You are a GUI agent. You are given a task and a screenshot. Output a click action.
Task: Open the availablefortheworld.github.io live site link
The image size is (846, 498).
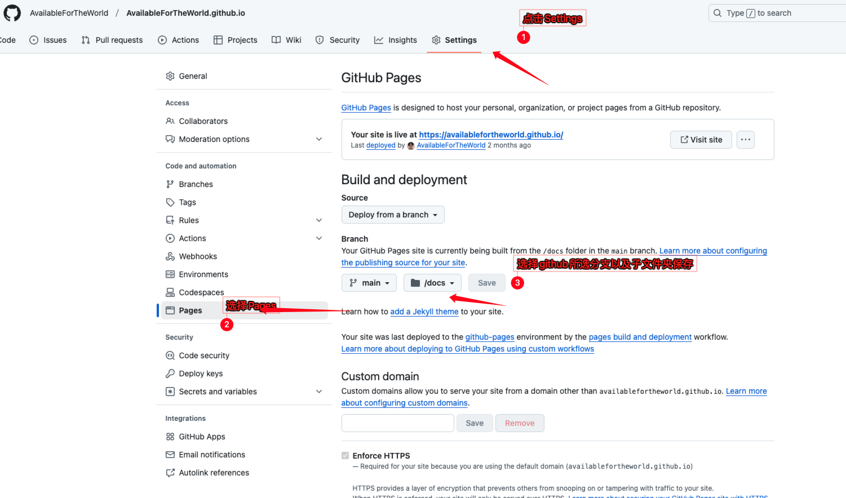coord(491,135)
